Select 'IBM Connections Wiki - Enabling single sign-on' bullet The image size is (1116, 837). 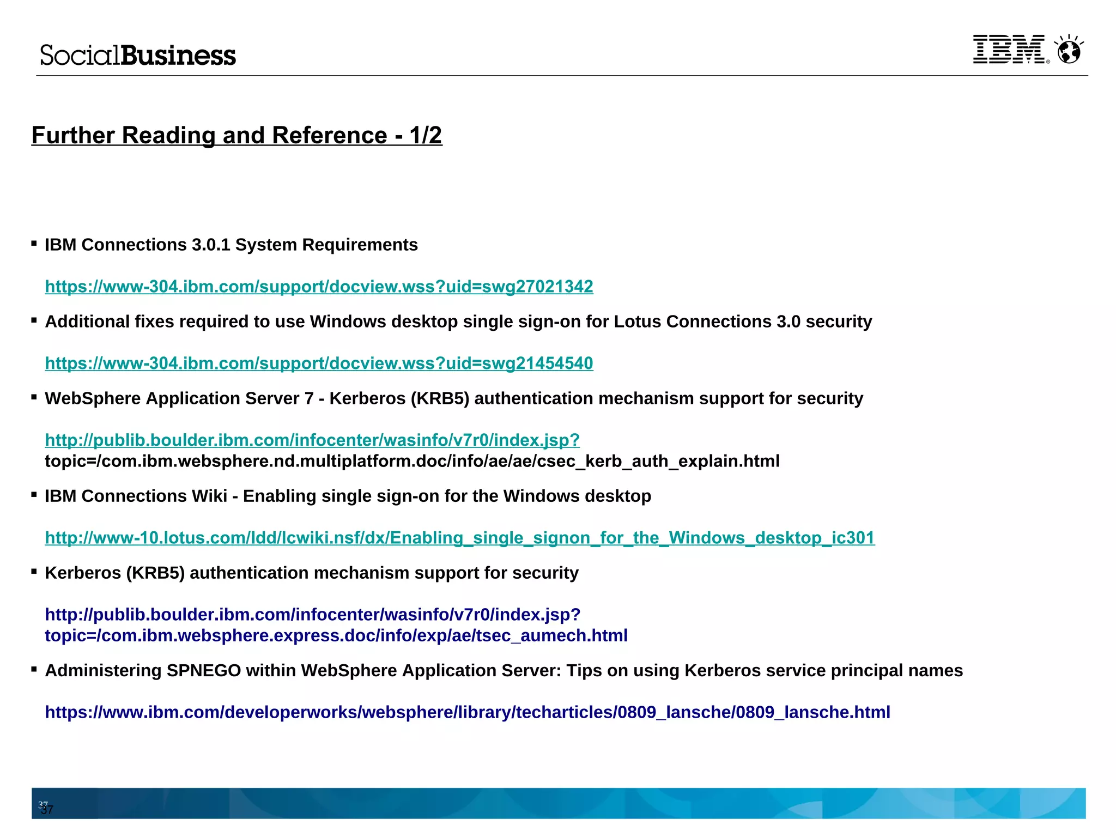point(348,496)
